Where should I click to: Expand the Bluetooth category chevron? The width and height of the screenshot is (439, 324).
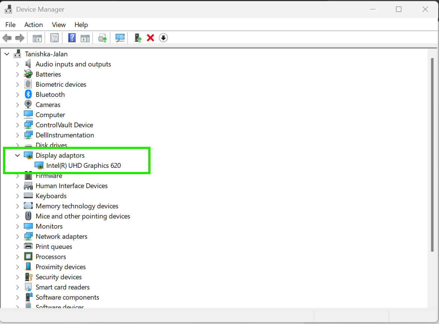click(x=17, y=95)
